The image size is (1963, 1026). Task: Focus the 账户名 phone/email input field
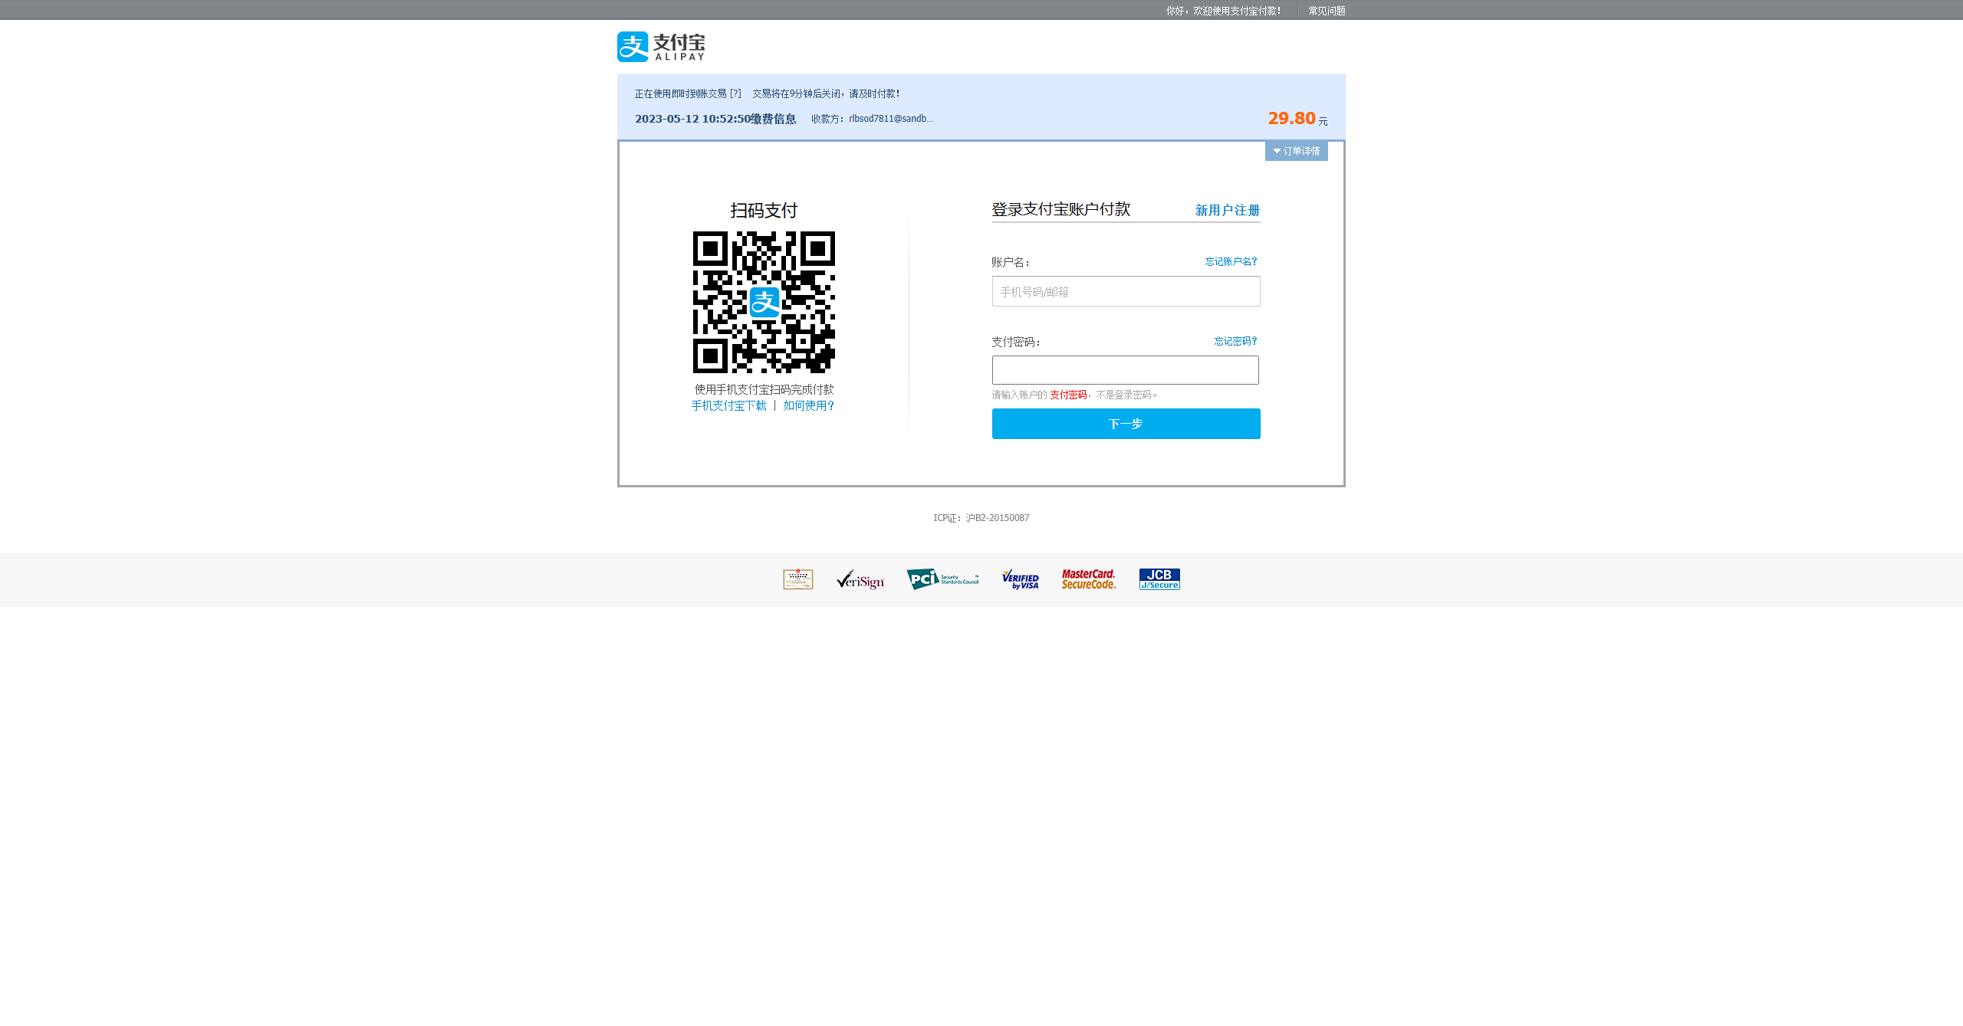click(x=1126, y=291)
